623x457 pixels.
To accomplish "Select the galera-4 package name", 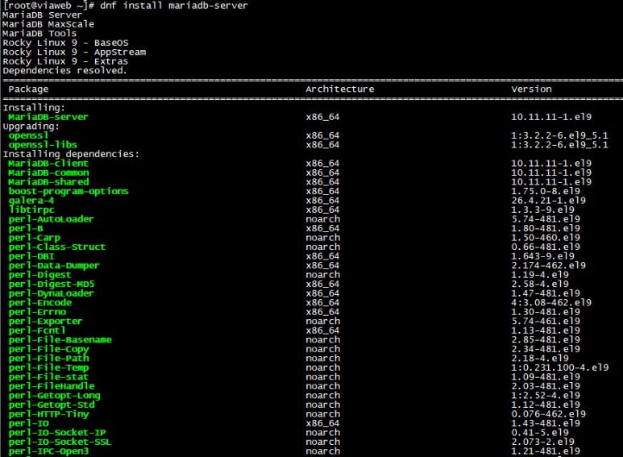I will pos(31,200).
